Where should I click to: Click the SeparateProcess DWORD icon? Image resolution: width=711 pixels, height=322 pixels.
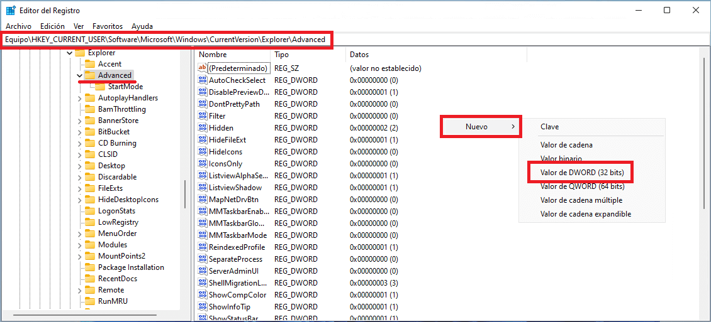pos(202,259)
